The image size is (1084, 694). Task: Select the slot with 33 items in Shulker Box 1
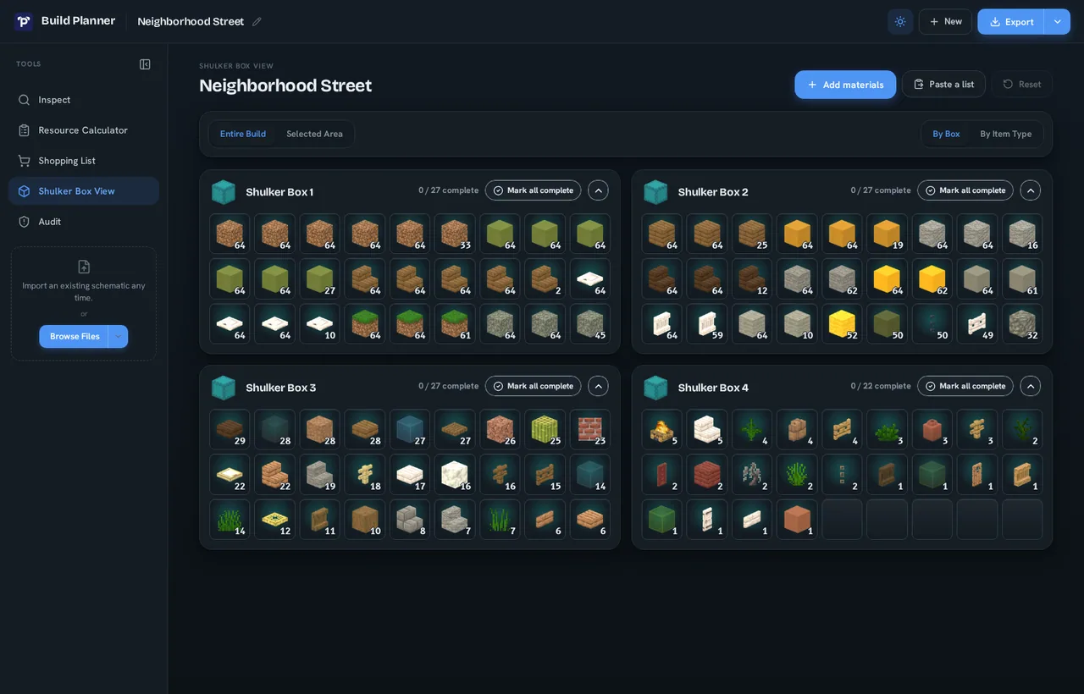point(455,234)
